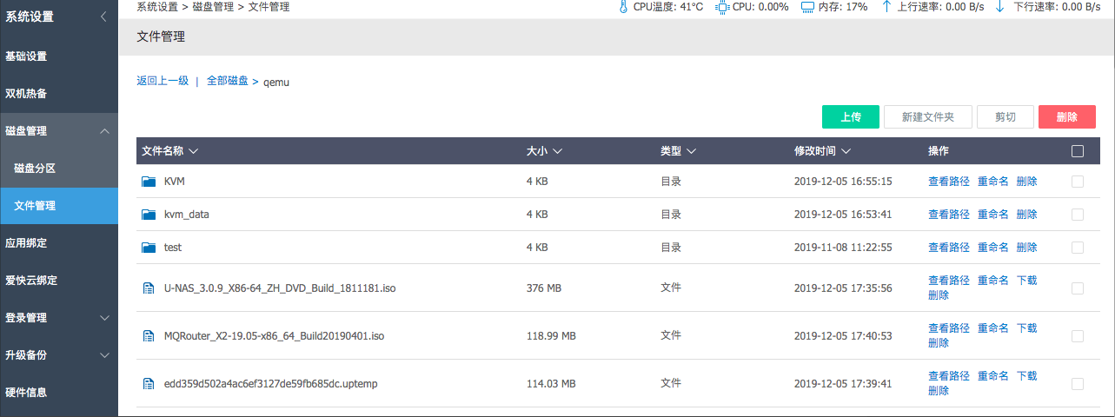Viewport: 1115px width, 417px height.
Task: Click the MQRouter iso file icon
Action: pyautogui.click(x=148, y=335)
